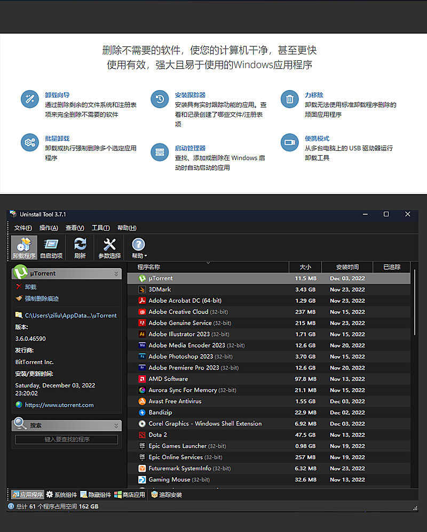Click the 卸载 uninstall link
The height and width of the screenshot is (532, 427).
30,287
